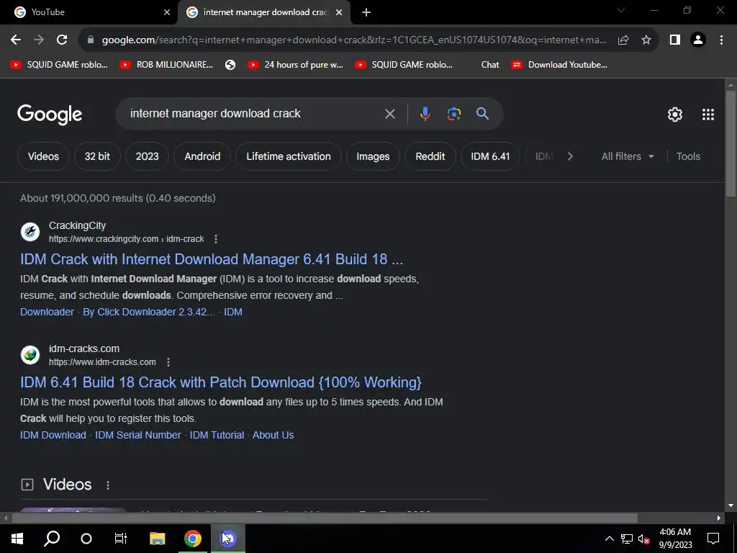Expand the All filters dropdown

628,156
